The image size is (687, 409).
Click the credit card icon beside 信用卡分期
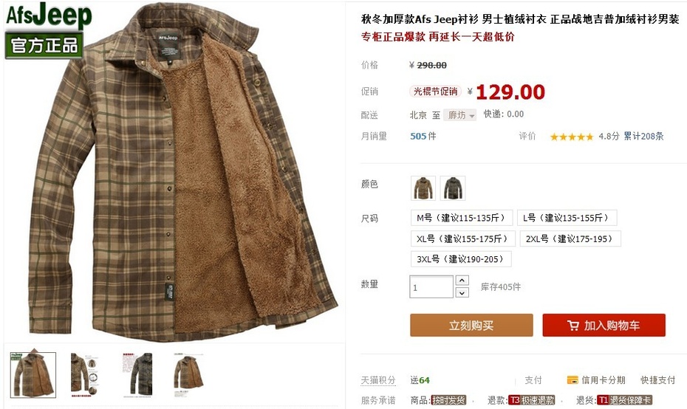[572, 379]
